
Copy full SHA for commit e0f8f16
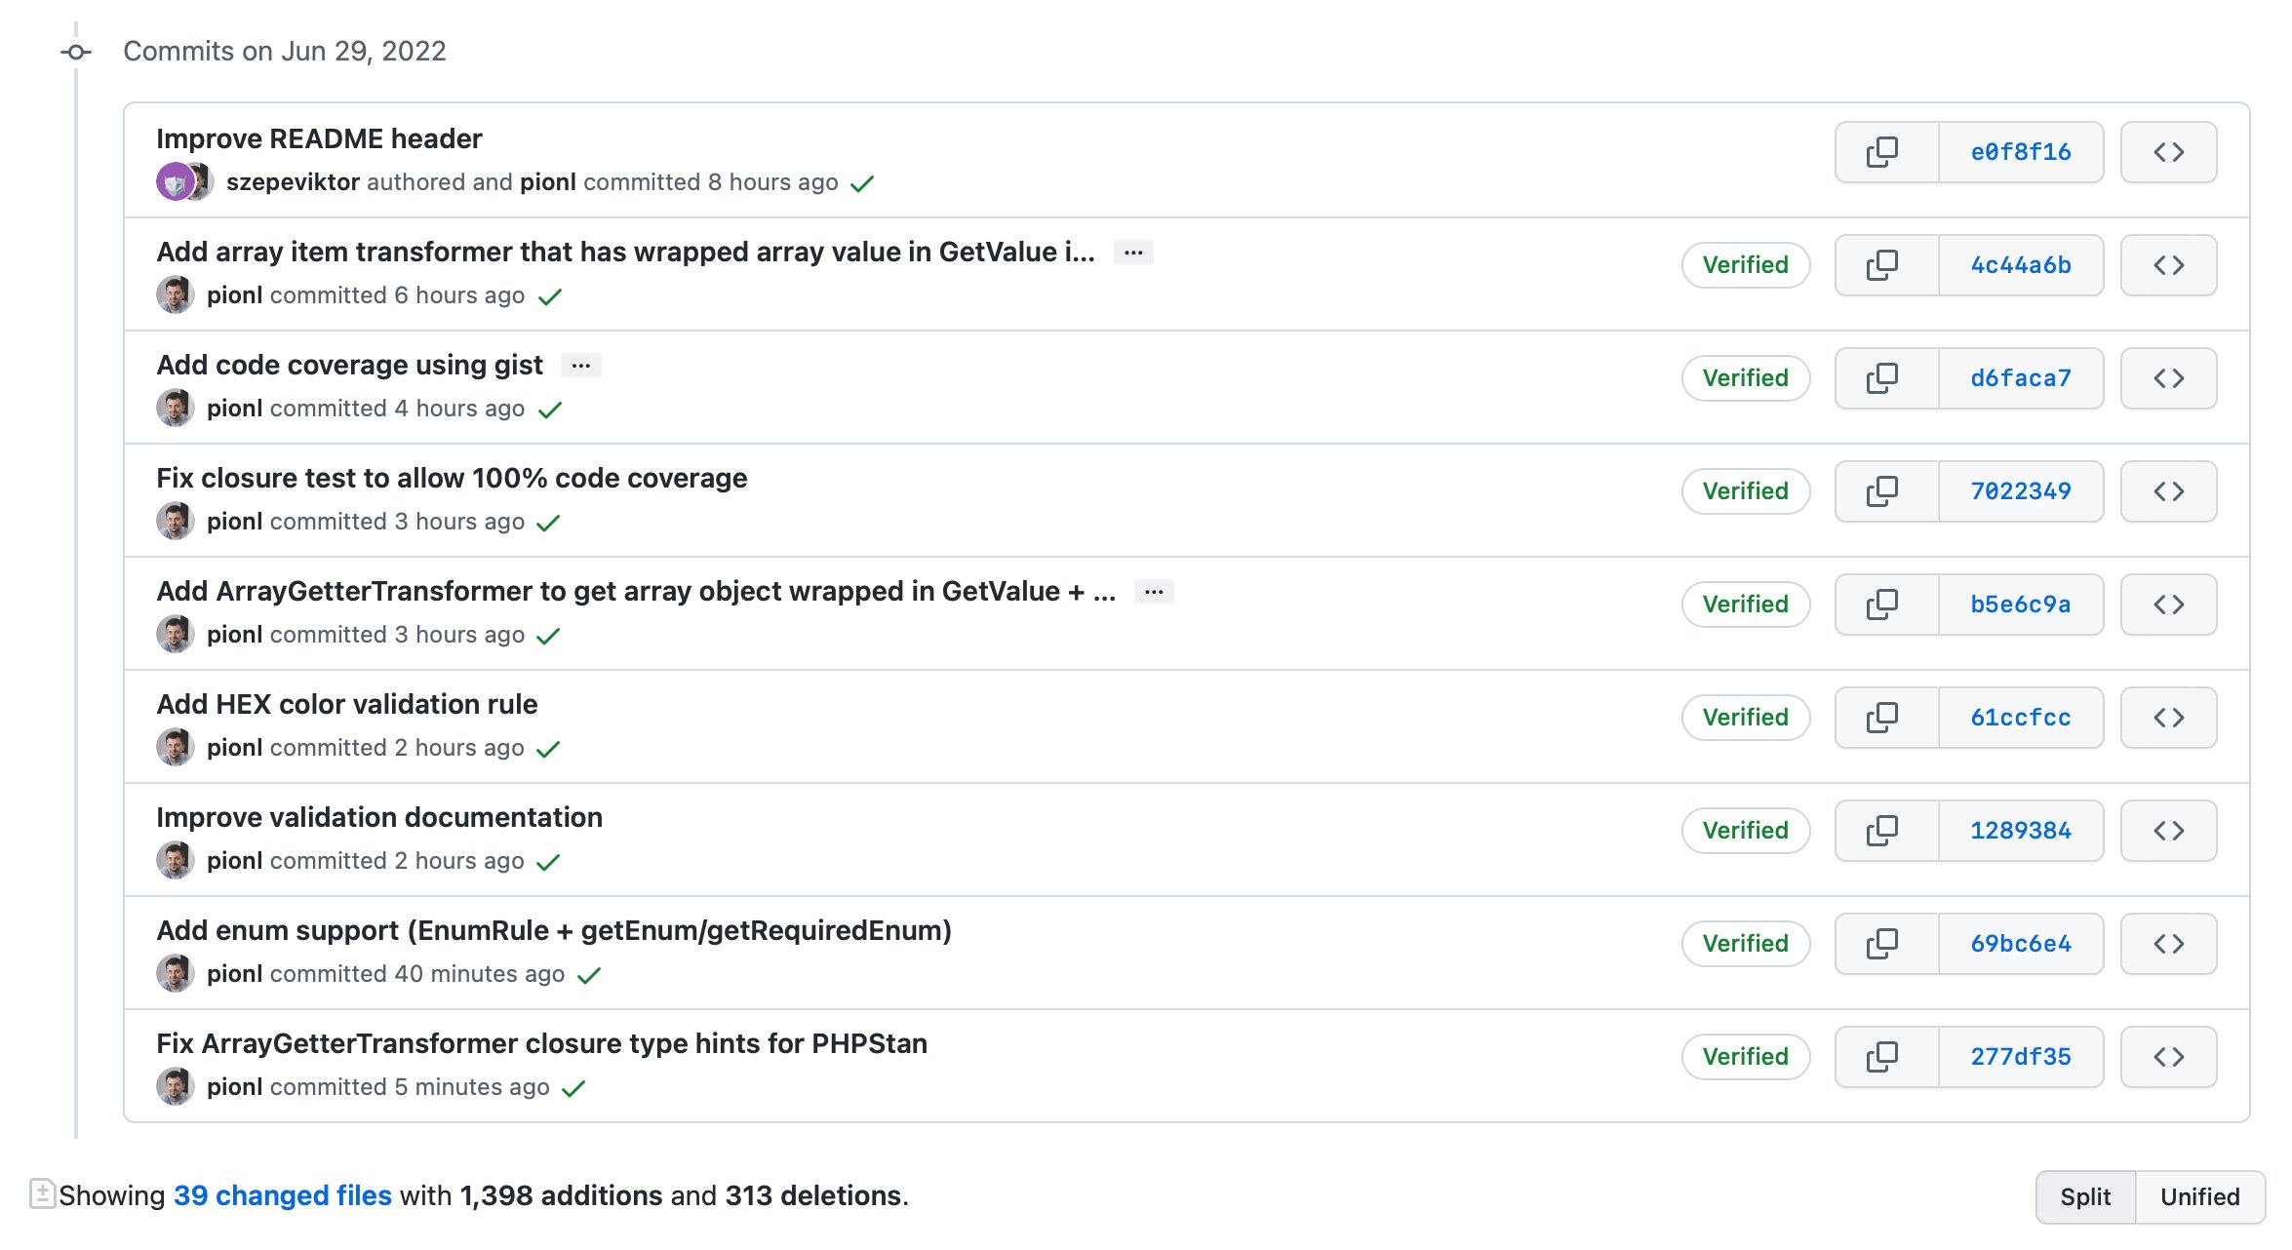[1884, 152]
